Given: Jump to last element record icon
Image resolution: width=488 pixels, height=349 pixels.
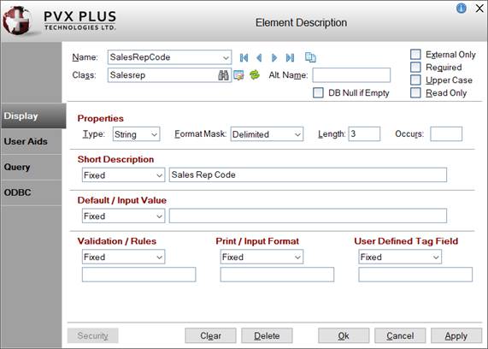Looking at the screenshot, I should click(x=290, y=57).
